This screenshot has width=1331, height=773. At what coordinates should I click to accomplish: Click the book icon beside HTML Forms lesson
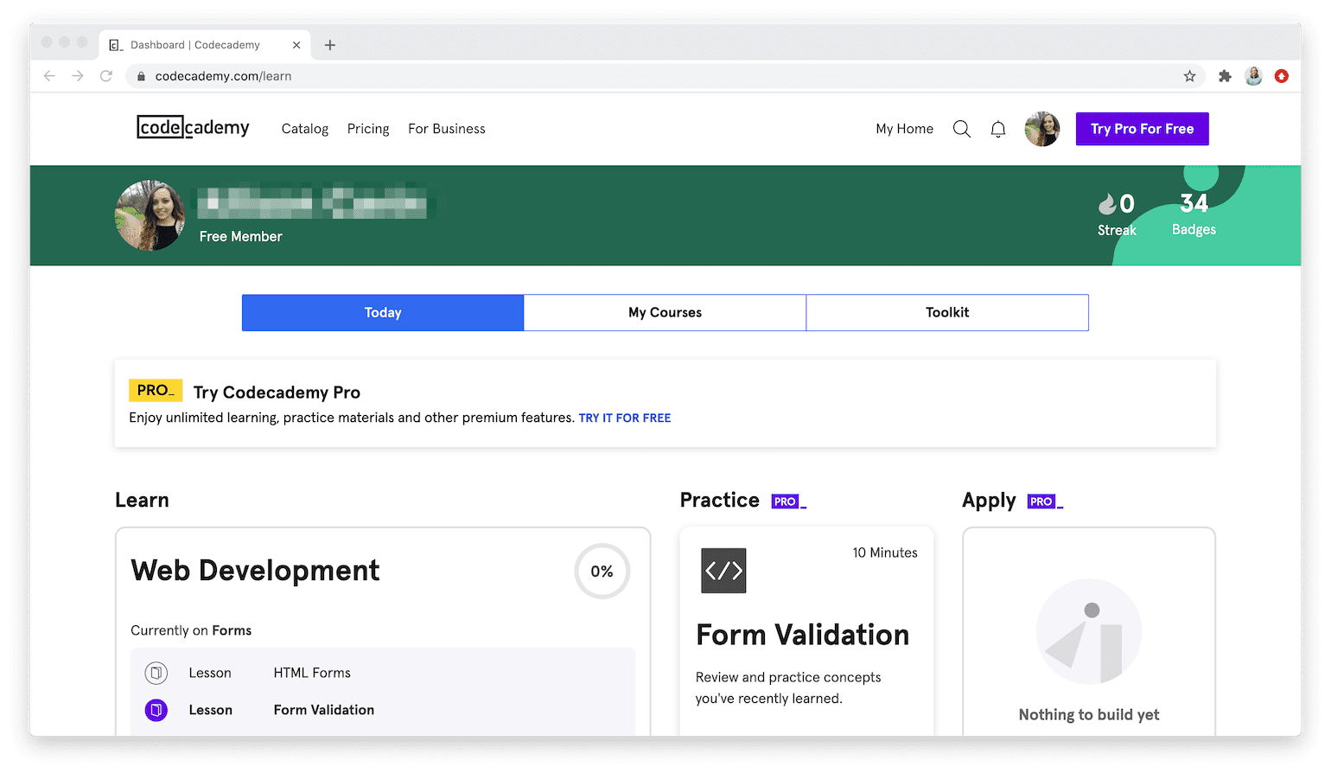156,673
